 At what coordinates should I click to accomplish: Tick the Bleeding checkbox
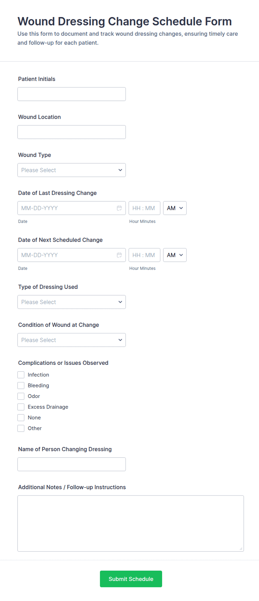coord(21,385)
